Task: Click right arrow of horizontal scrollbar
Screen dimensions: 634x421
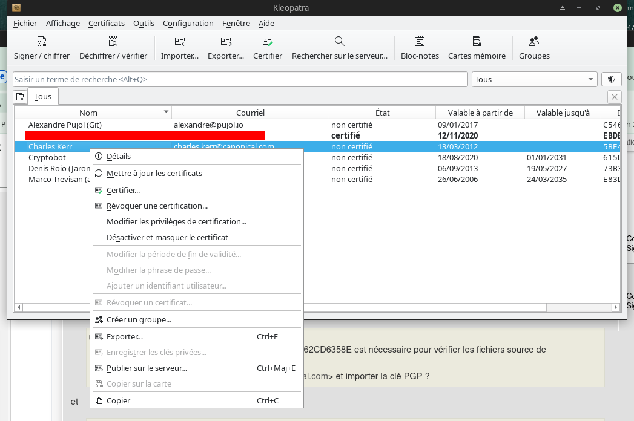Action: click(616, 307)
